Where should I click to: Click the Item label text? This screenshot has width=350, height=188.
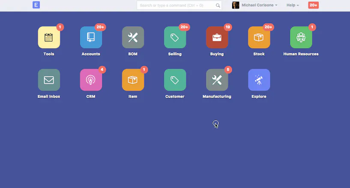coord(133,97)
